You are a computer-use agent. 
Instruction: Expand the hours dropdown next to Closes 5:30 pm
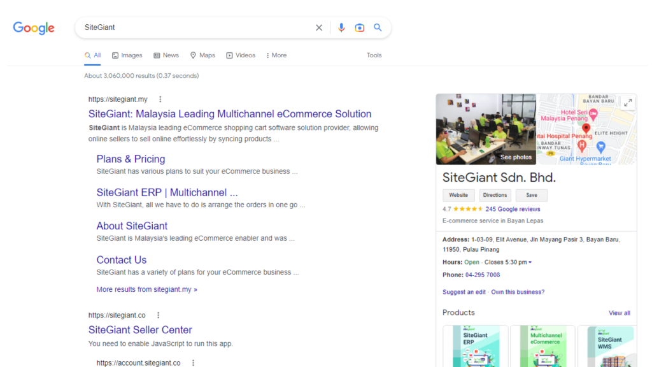coord(530,262)
